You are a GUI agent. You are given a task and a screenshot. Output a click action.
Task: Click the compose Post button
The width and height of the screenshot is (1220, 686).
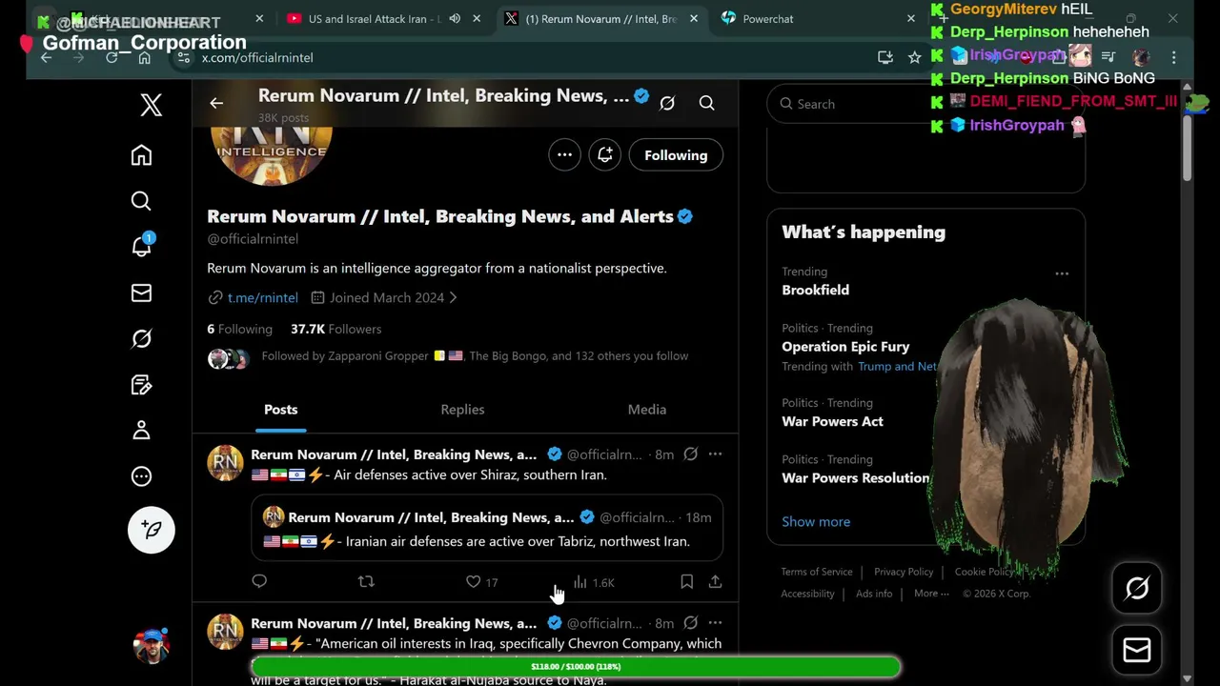(x=152, y=530)
